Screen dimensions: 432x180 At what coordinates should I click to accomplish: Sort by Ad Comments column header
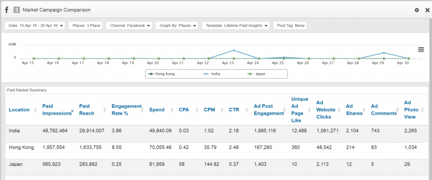[x=384, y=110]
